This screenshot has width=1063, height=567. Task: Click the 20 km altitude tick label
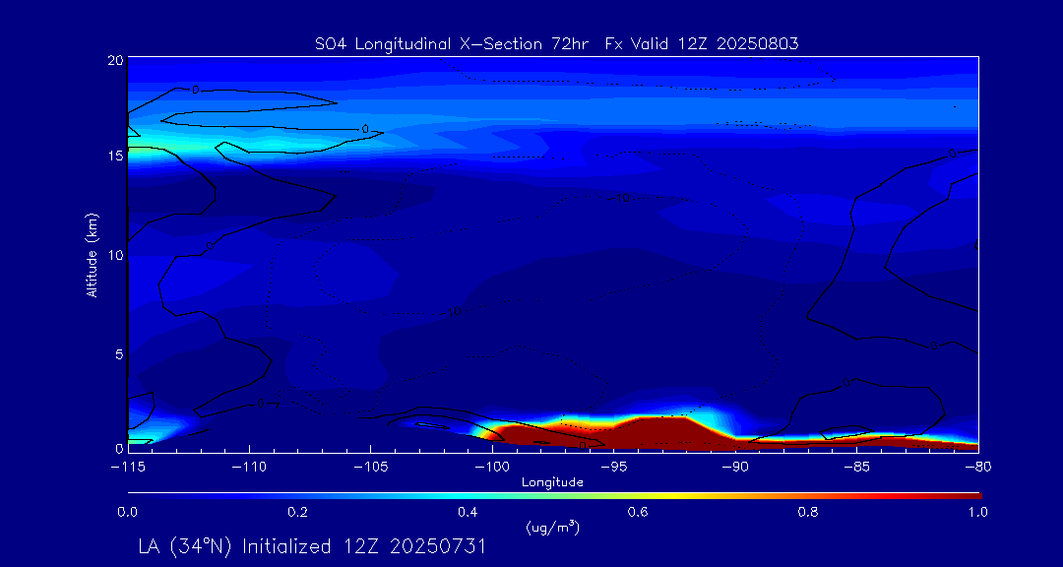[114, 60]
